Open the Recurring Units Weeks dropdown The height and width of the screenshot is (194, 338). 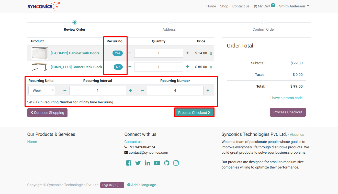coord(42,90)
